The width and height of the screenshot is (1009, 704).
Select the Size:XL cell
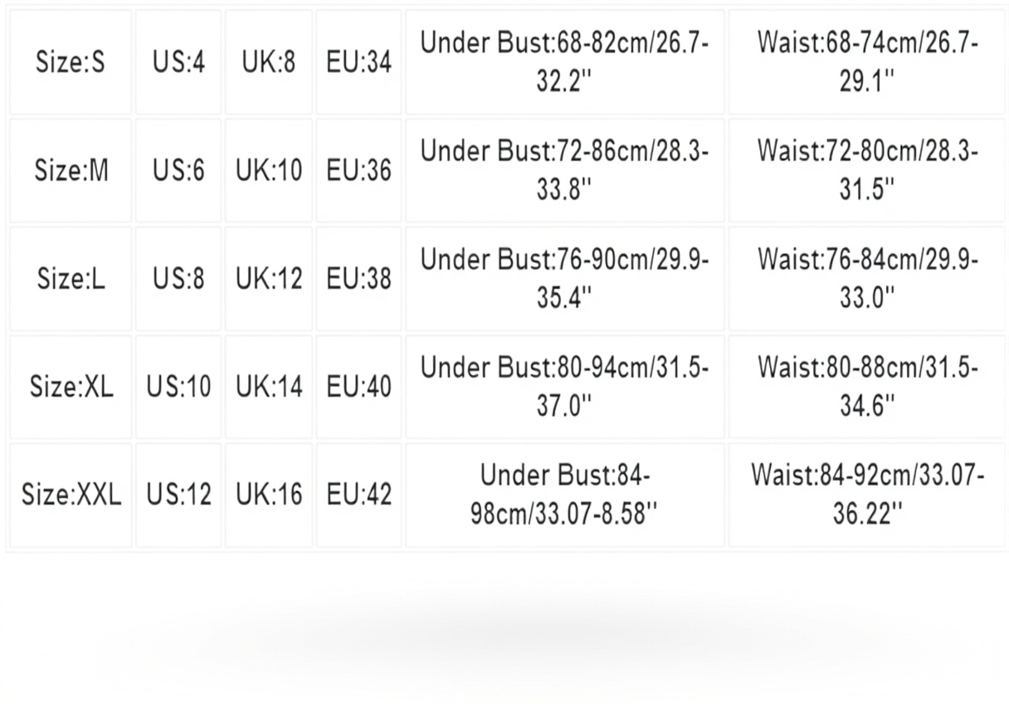coord(71,387)
